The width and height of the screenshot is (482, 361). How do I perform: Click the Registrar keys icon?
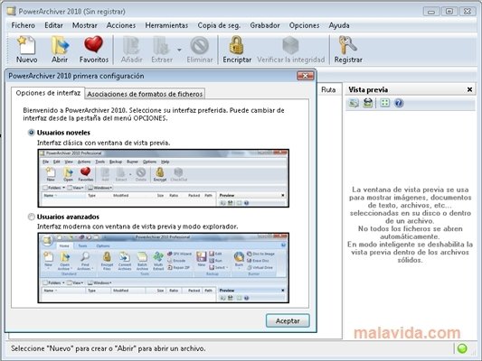348,50
